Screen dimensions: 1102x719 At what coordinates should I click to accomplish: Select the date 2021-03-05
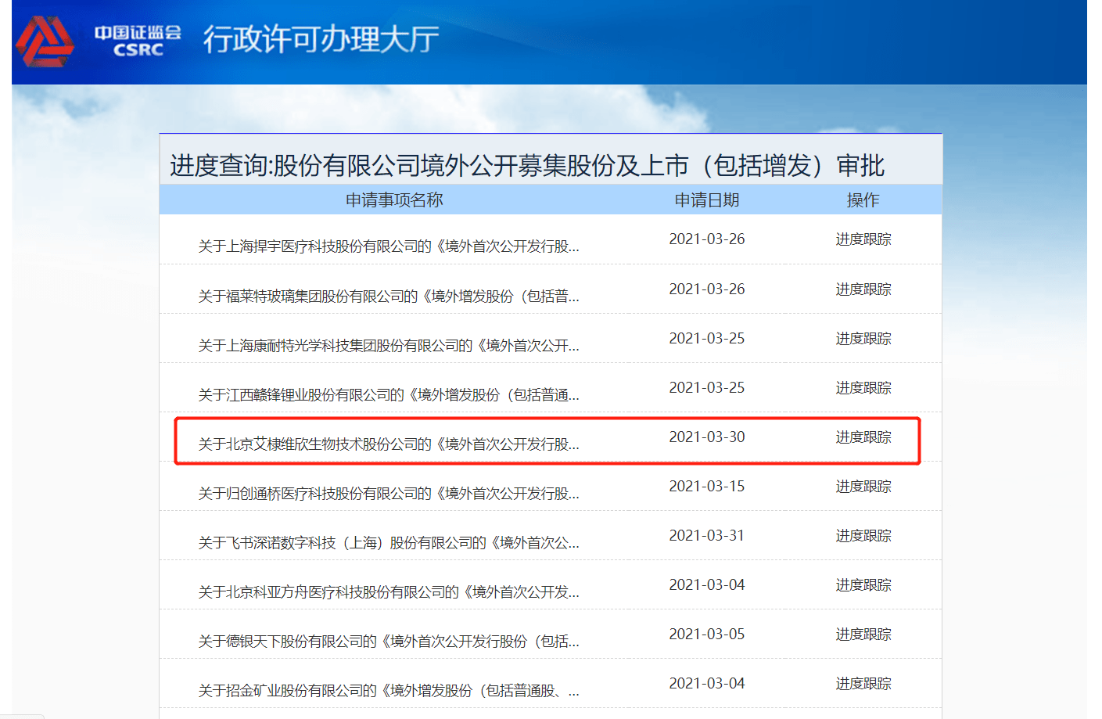pyautogui.click(x=707, y=635)
